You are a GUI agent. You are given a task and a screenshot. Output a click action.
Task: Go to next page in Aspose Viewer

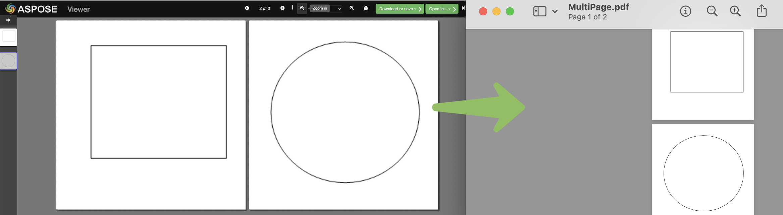[x=282, y=8]
